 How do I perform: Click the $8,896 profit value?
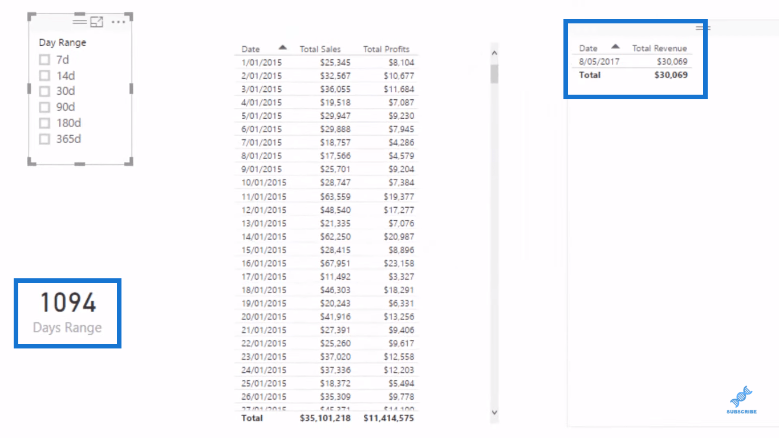pyautogui.click(x=401, y=250)
